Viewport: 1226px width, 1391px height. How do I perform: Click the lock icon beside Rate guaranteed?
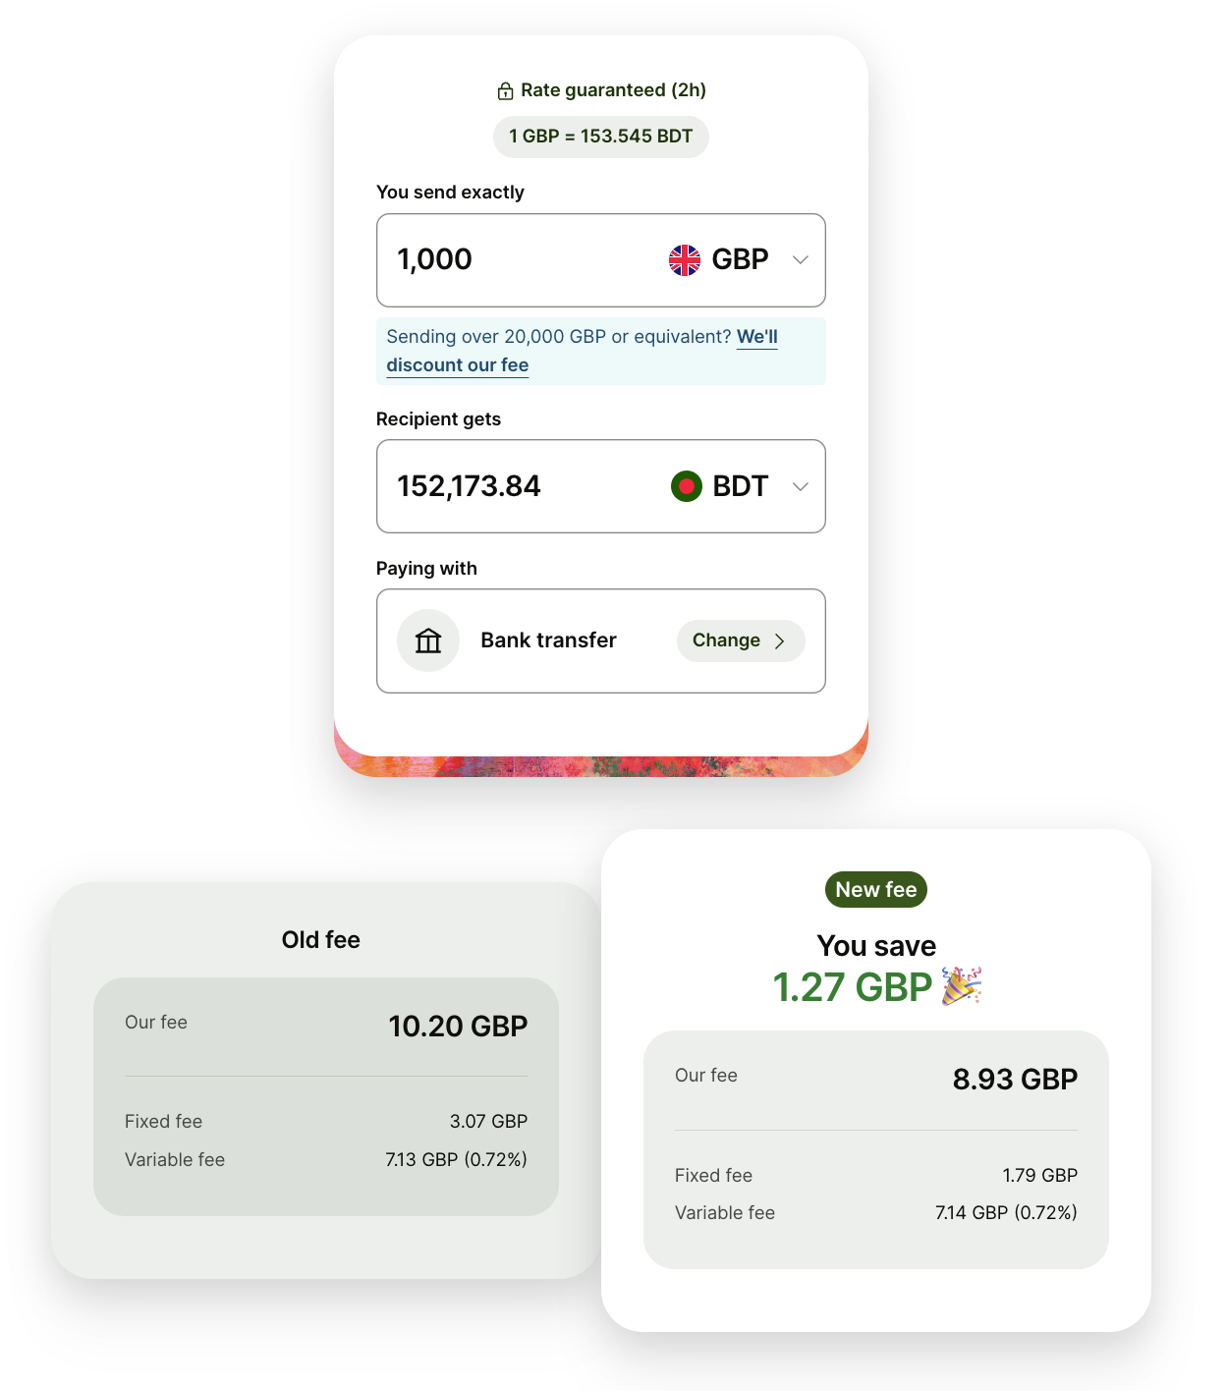pos(505,91)
